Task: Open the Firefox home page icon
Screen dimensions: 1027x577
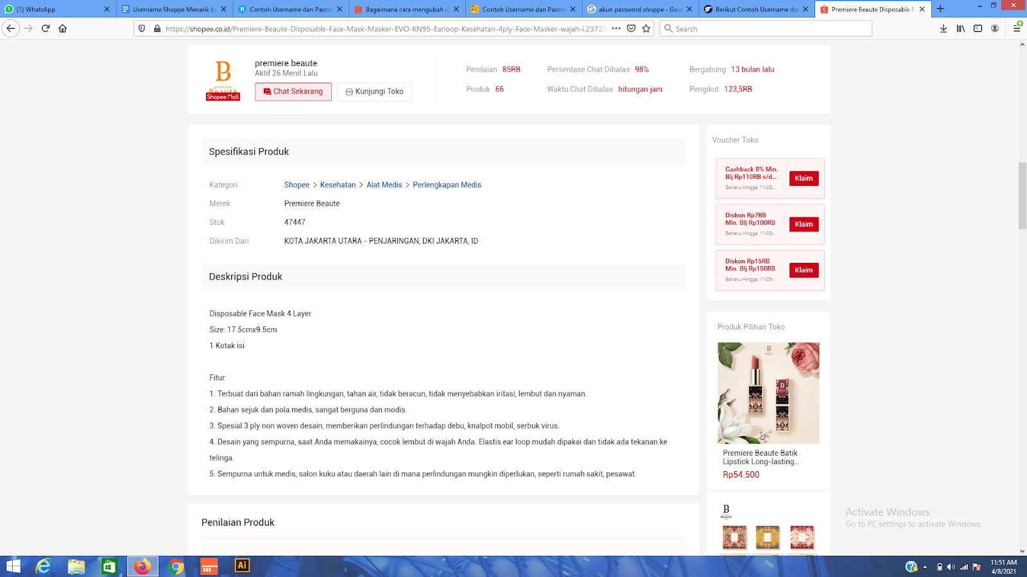Action: [x=63, y=28]
